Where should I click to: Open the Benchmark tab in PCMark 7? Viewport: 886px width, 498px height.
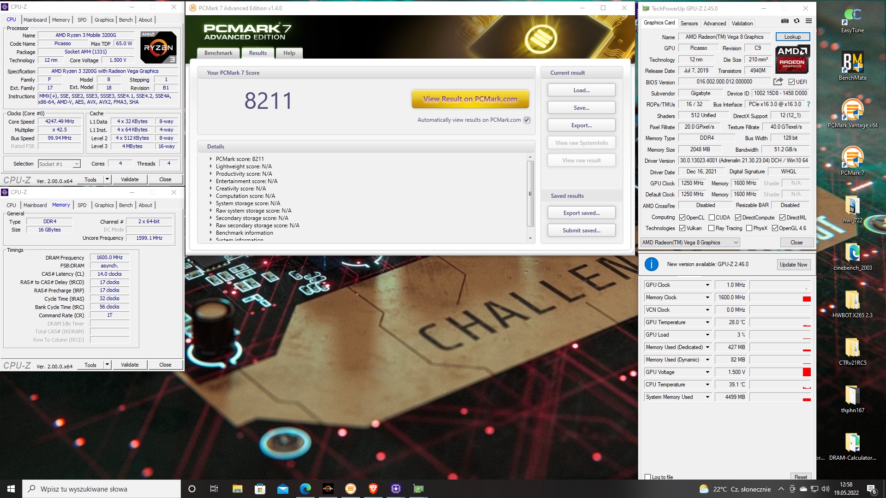click(x=218, y=53)
